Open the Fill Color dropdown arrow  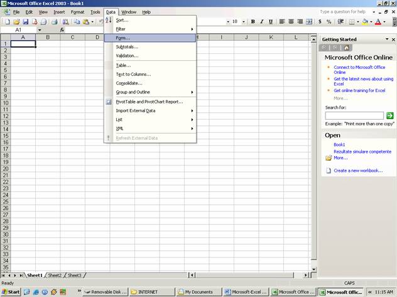[371, 22]
